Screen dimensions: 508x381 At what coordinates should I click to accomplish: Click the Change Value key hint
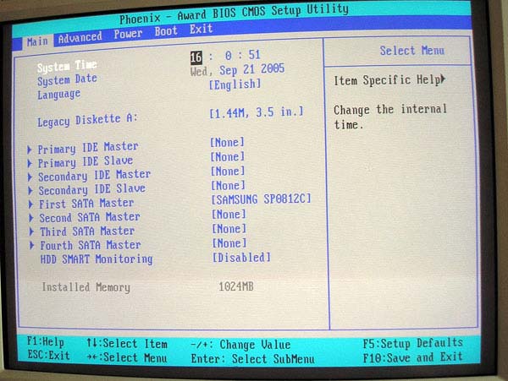[x=240, y=345]
